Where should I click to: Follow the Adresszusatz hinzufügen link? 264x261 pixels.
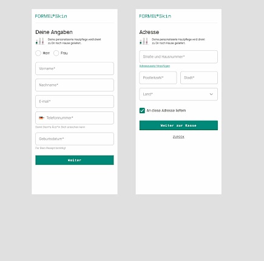[155, 66]
